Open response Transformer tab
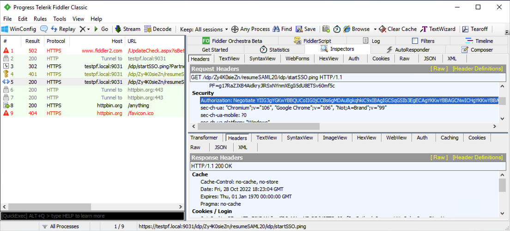The width and height of the screenshot is (510, 231). click(x=204, y=138)
